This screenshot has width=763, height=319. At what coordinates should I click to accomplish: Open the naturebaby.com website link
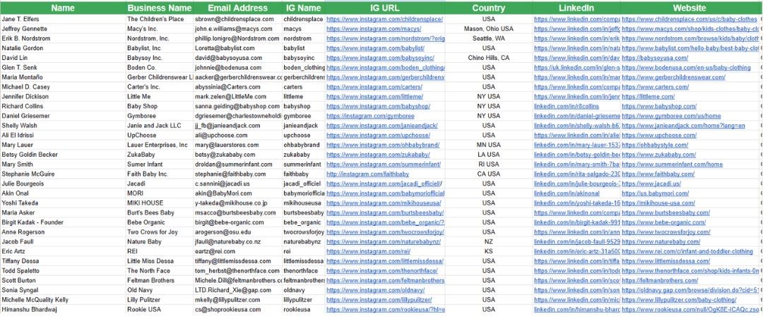coord(661,241)
